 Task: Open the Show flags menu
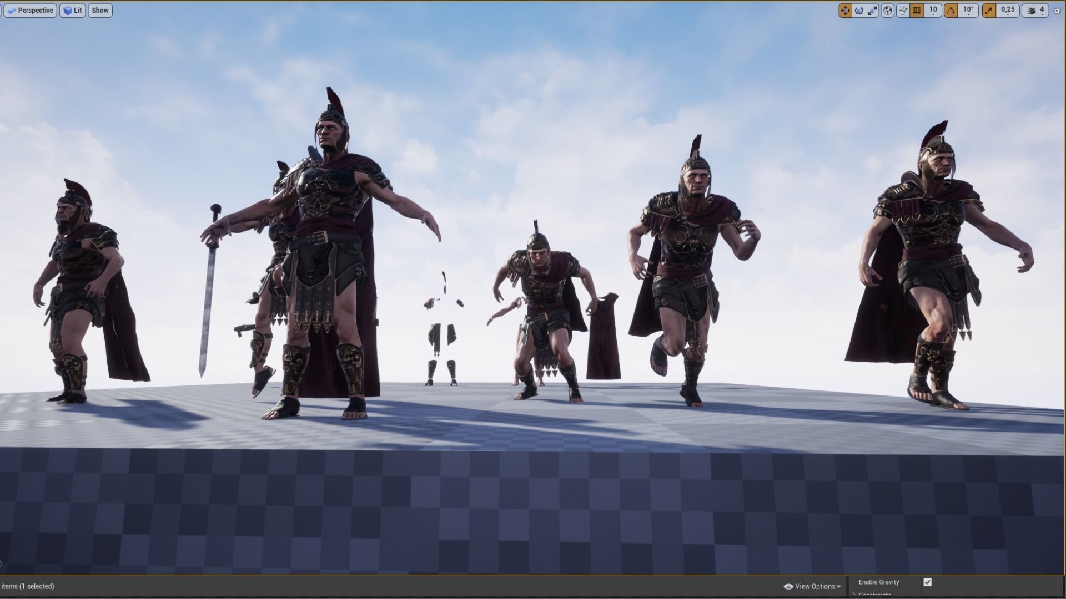99,10
